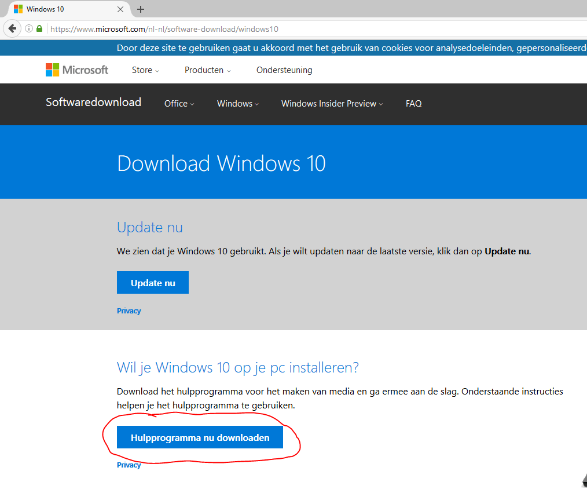Go to Softwaredownload home link

[x=94, y=103]
